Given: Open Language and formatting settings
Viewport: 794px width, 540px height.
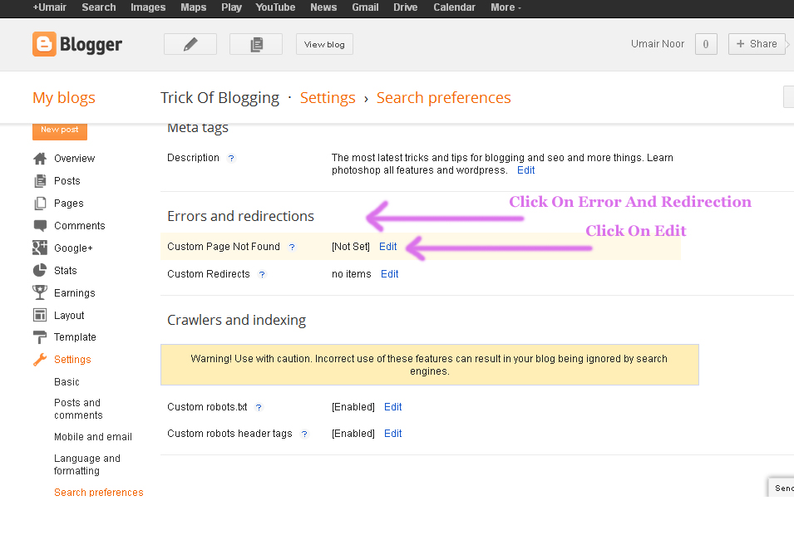Looking at the screenshot, I should 87,464.
